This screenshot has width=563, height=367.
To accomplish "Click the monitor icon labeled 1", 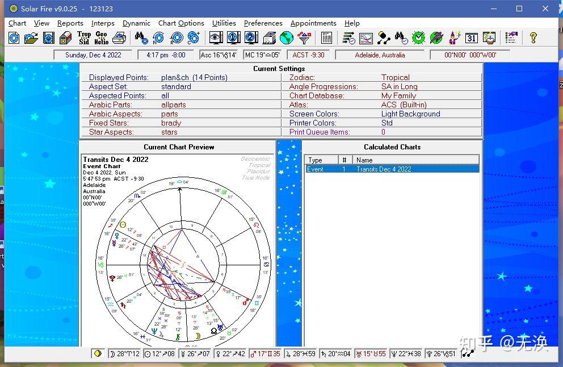I will 233,37.
